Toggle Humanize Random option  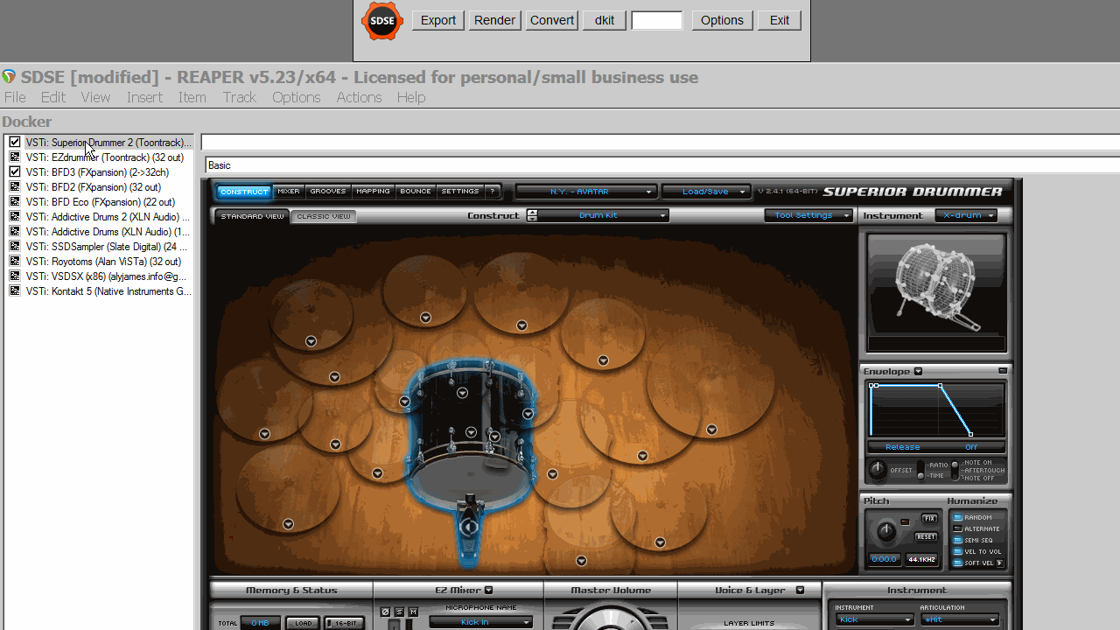tap(957, 518)
